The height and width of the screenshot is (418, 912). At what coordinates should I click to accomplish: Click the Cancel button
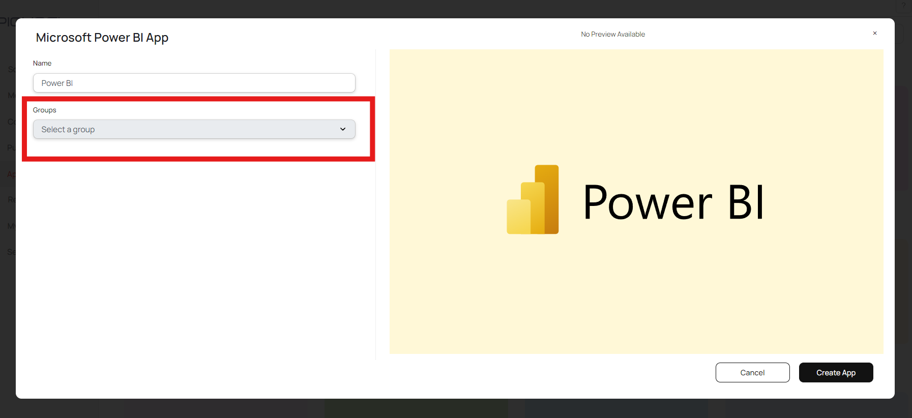[752, 372]
